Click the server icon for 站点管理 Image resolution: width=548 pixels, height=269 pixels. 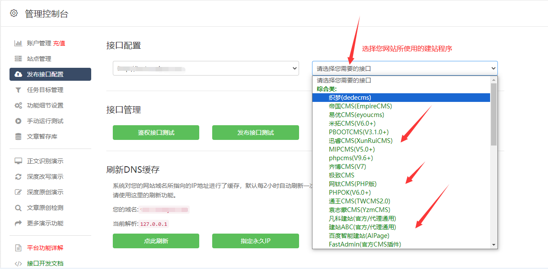[18, 59]
